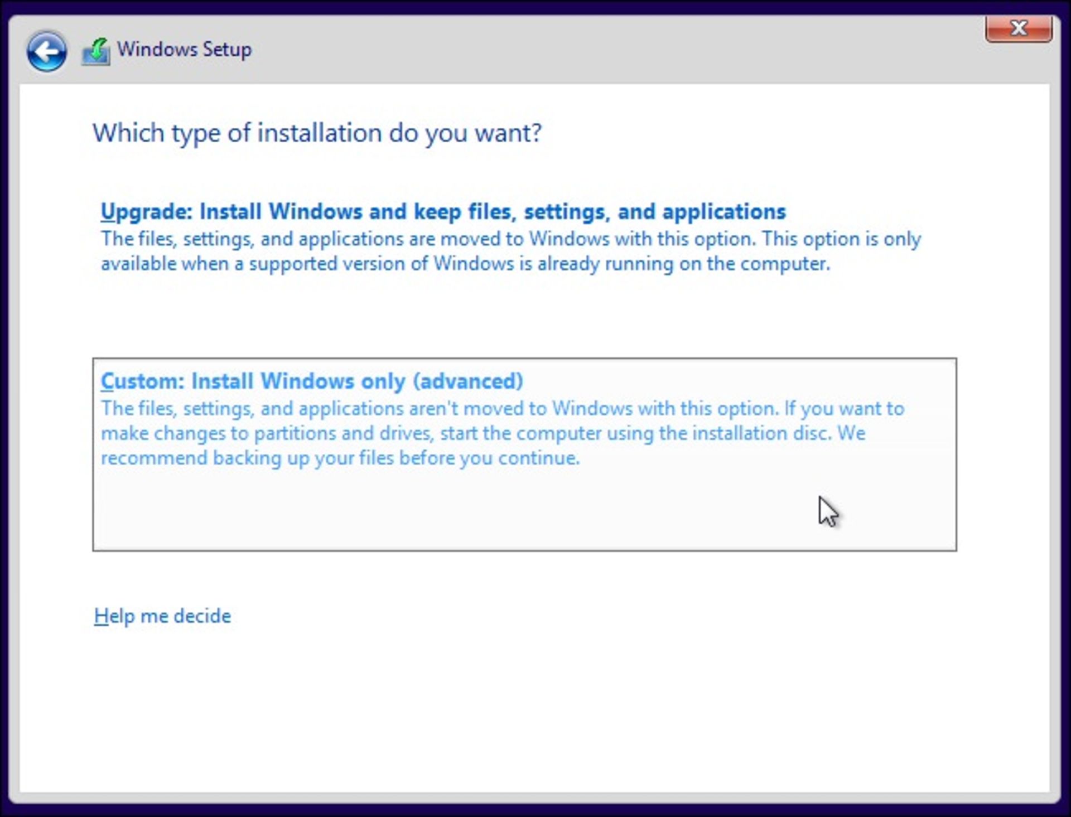Open the Help me decide link
This screenshot has height=817, width=1071.
(x=162, y=616)
